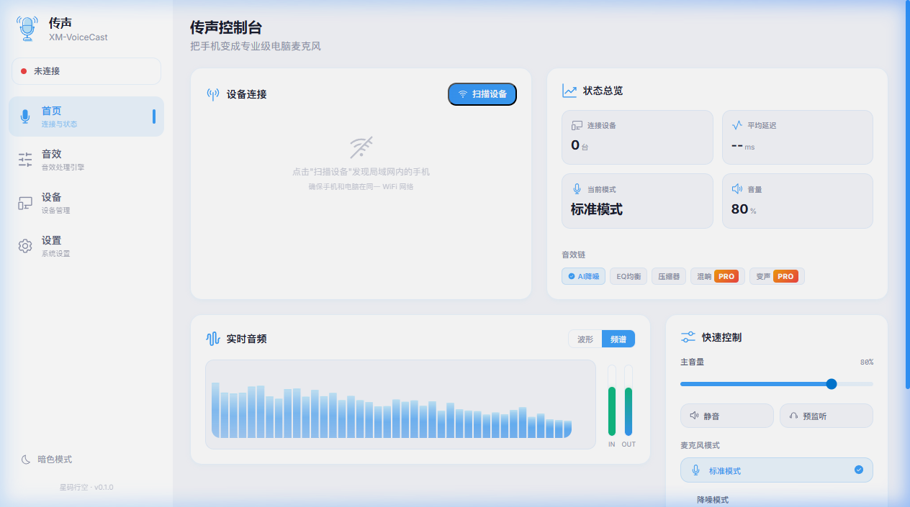Click the microphone icon in 当前模式 card
Viewport: 910px width, 507px height.
coord(577,189)
